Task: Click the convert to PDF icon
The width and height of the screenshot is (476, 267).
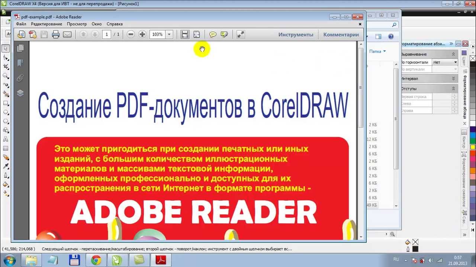Action: (33, 34)
